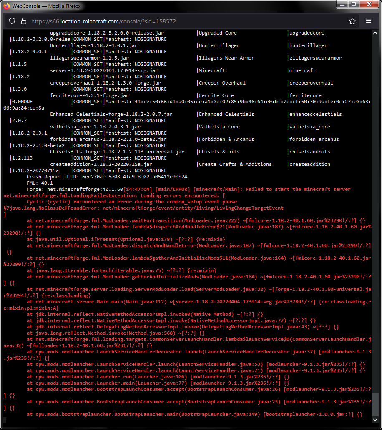Click 'java.lang.reflect.Method.invoke' stack line
The height and width of the screenshot is (430, 382).
116,333
